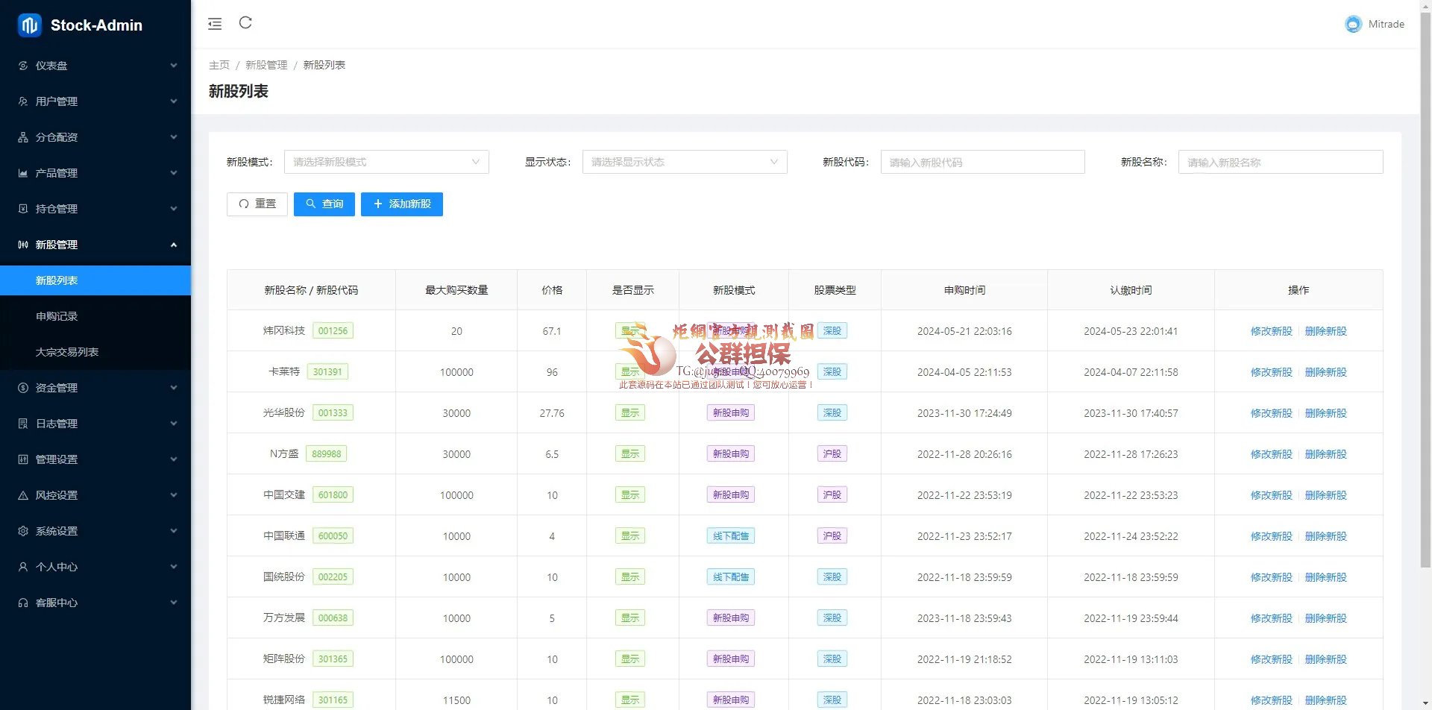Open the Mitrade user avatar
Viewport: 1432px width, 710px height.
(1353, 24)
